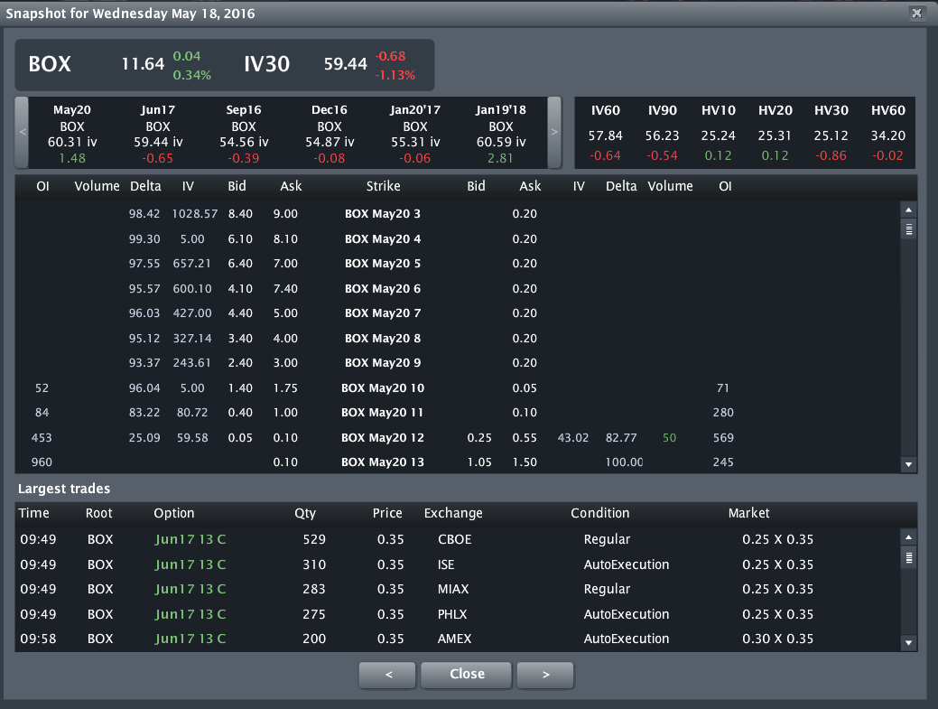Select the May20 expiration tab

(72, 134)
